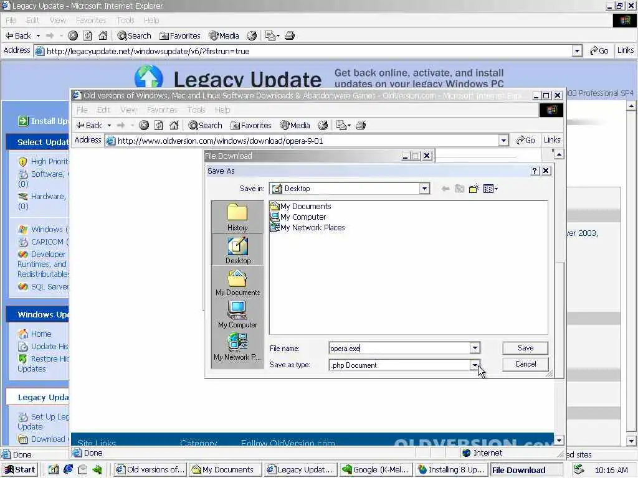
Task: Switch to Installing 8 Updates taskbar button
Action: 452,470
